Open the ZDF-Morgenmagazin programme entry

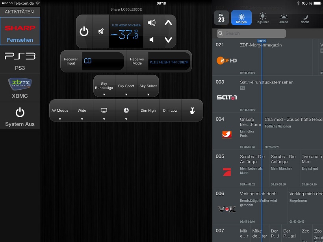276,57
